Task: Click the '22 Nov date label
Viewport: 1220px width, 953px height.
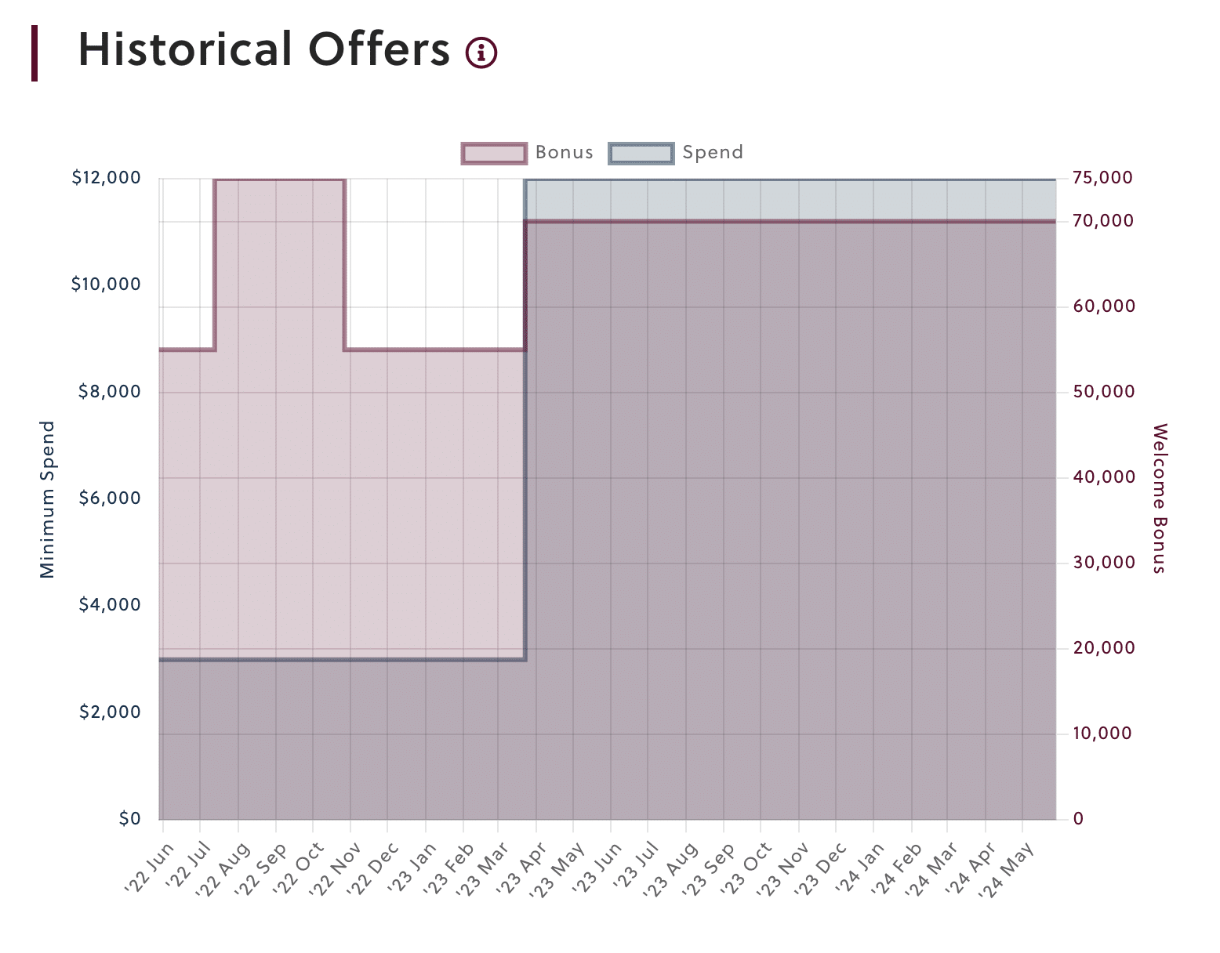Action: tap(335, 868)
